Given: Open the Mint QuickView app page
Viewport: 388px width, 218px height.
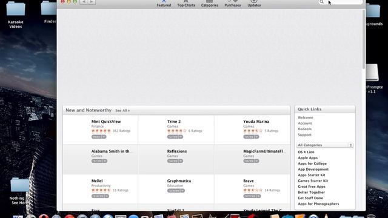Looking at the screenshot, I should [106, 122].
